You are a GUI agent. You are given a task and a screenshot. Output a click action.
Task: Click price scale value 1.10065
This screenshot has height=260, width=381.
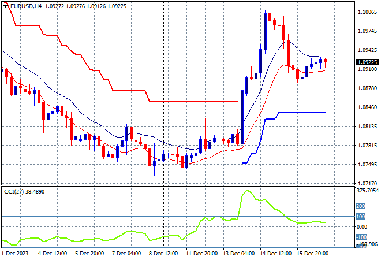coord(368,12)
